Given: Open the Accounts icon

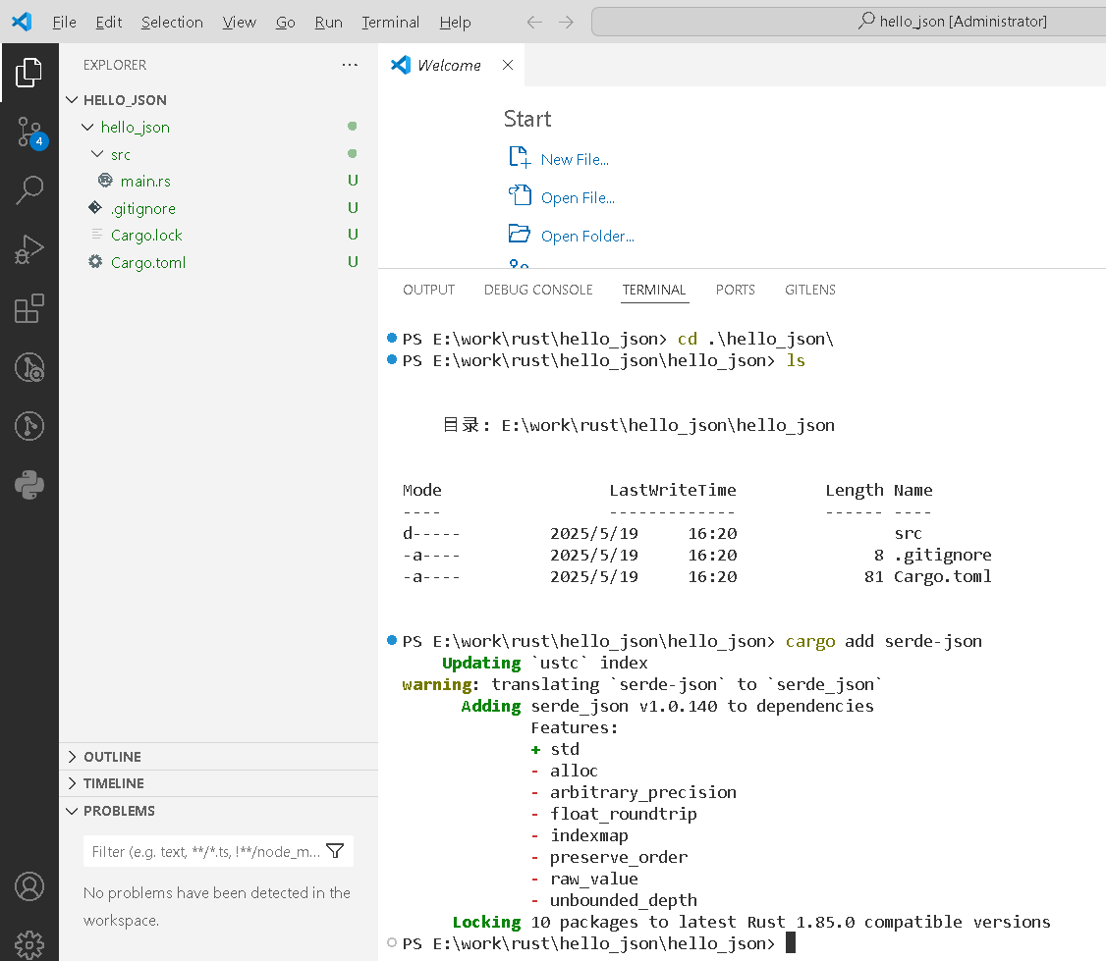Looking at the screenshot, I should (29, 886).
